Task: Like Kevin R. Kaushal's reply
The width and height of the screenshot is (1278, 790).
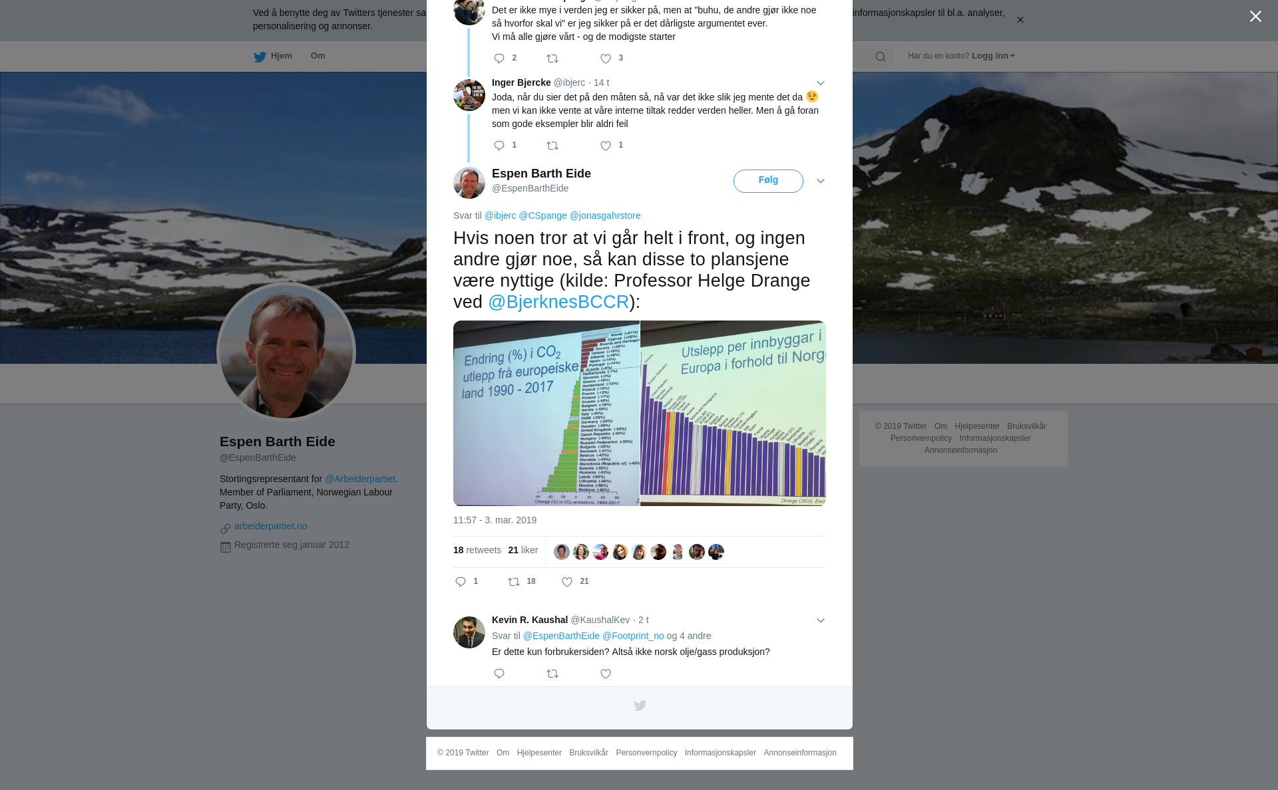Action: [606, 674]
